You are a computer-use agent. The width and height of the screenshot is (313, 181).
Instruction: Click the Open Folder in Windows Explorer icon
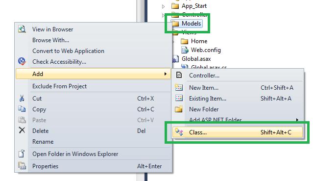pos(22,154)
